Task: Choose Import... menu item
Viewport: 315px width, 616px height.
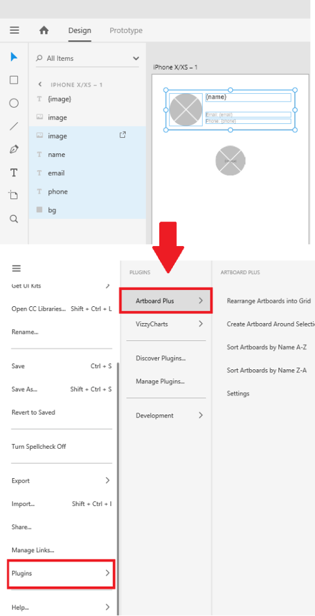Action: click(62, 504)
